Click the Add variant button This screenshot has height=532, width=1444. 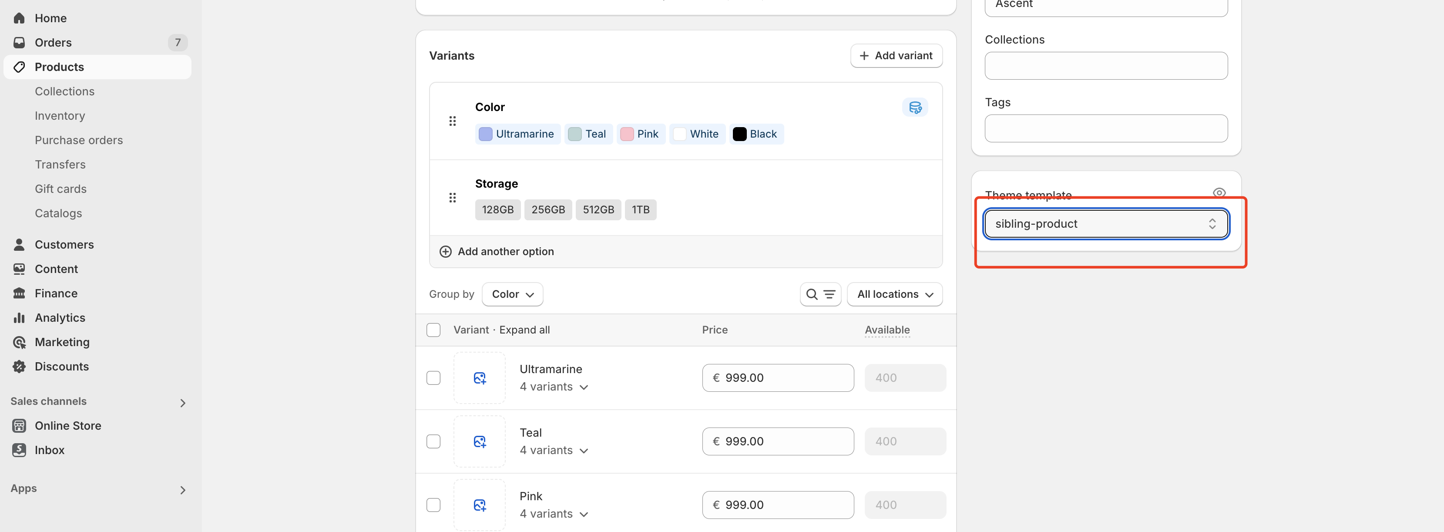point(896,55)
